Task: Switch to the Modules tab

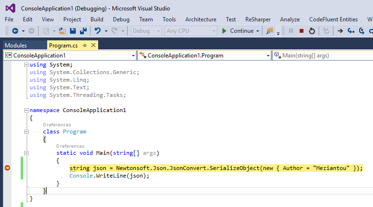Action: (x=16, y=45)
